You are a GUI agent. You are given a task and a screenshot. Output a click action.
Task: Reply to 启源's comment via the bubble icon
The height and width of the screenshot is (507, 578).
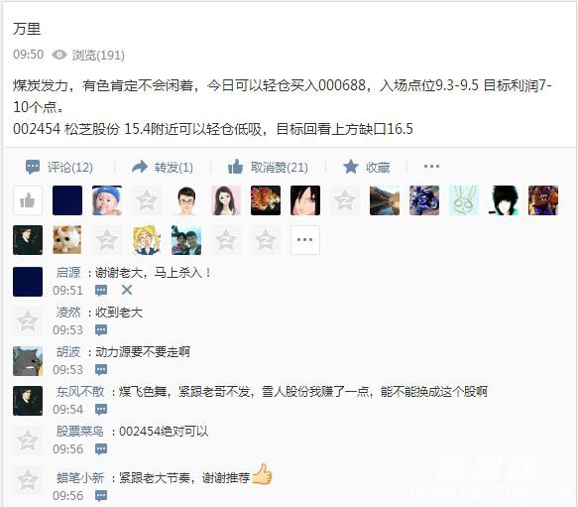[x=101, y=291]
